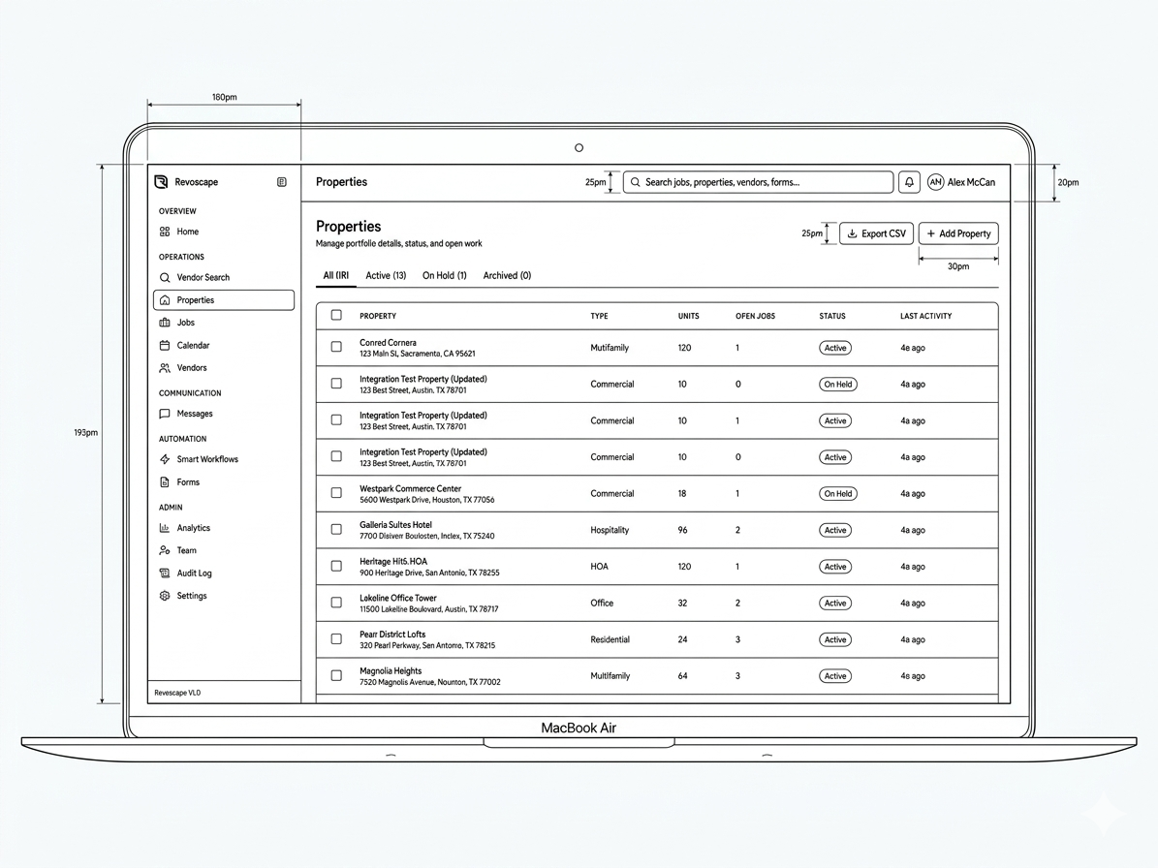
Task: Switch to the Active (13) tab
Action: [386, 275]
